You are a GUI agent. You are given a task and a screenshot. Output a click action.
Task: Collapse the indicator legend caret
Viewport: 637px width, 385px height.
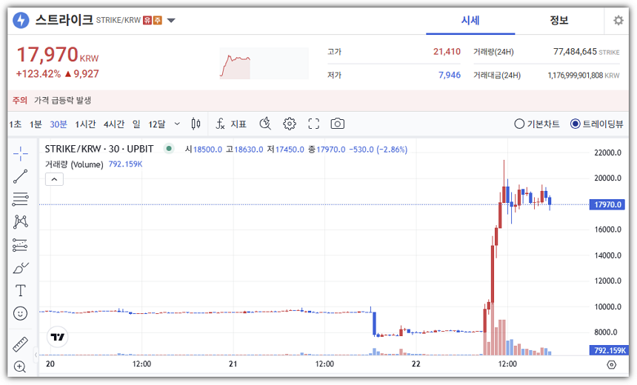click(x=54, y=179)
